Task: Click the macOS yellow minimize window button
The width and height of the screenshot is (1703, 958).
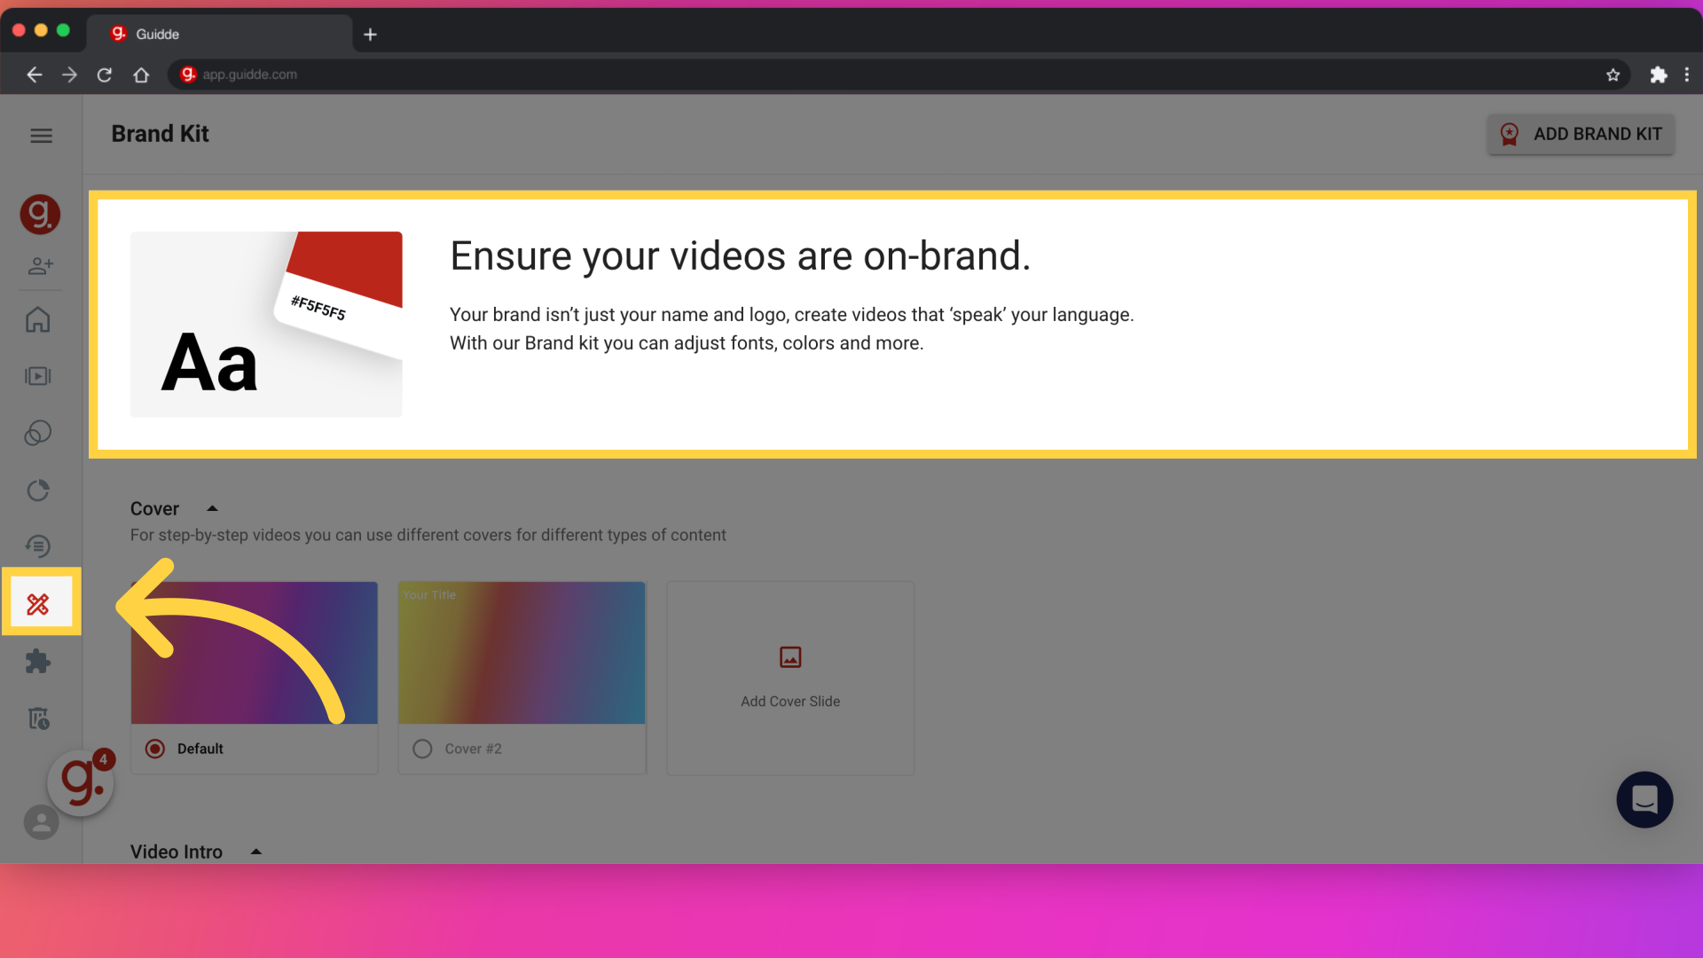Action: click(x=41, y=30)
